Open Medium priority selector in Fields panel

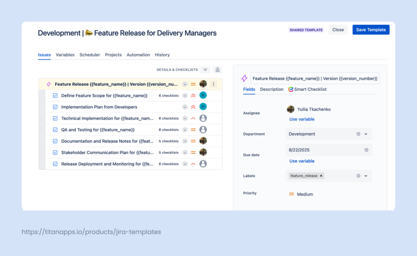click(x=301, y=194)
